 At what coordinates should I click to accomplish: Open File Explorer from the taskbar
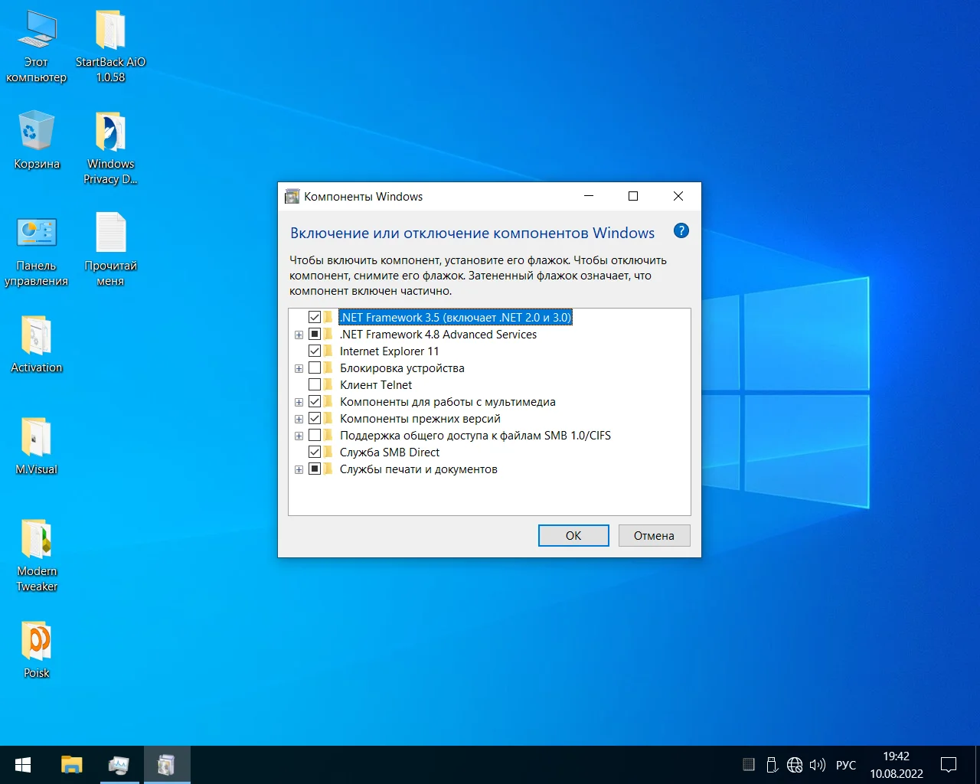(71, 765)
